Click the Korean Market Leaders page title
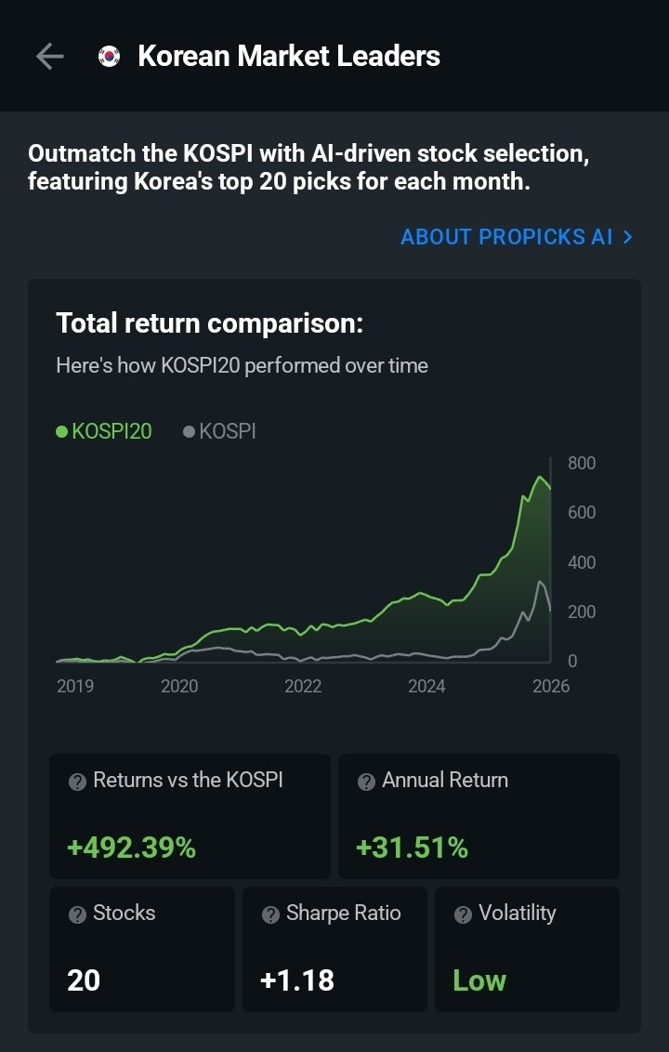This screenshot has height=1052, width=669. tap(289, 57)
